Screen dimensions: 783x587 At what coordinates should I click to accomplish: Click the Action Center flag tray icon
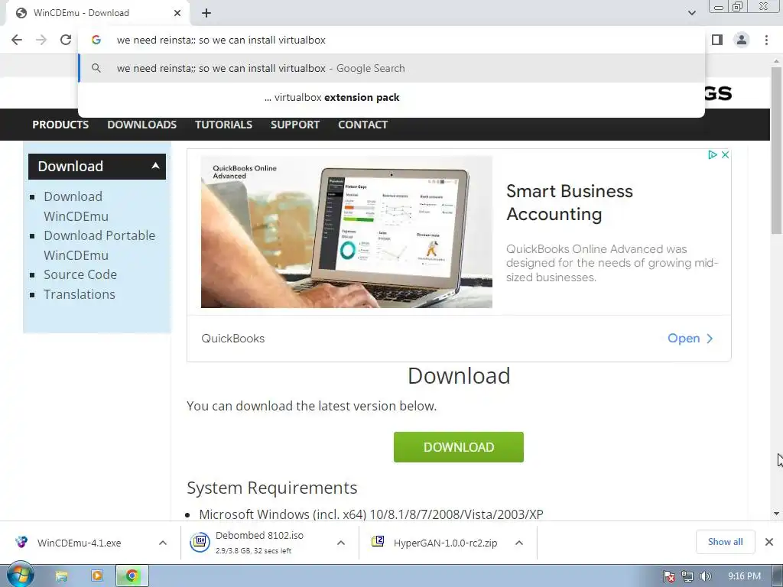tap(668, 576)
